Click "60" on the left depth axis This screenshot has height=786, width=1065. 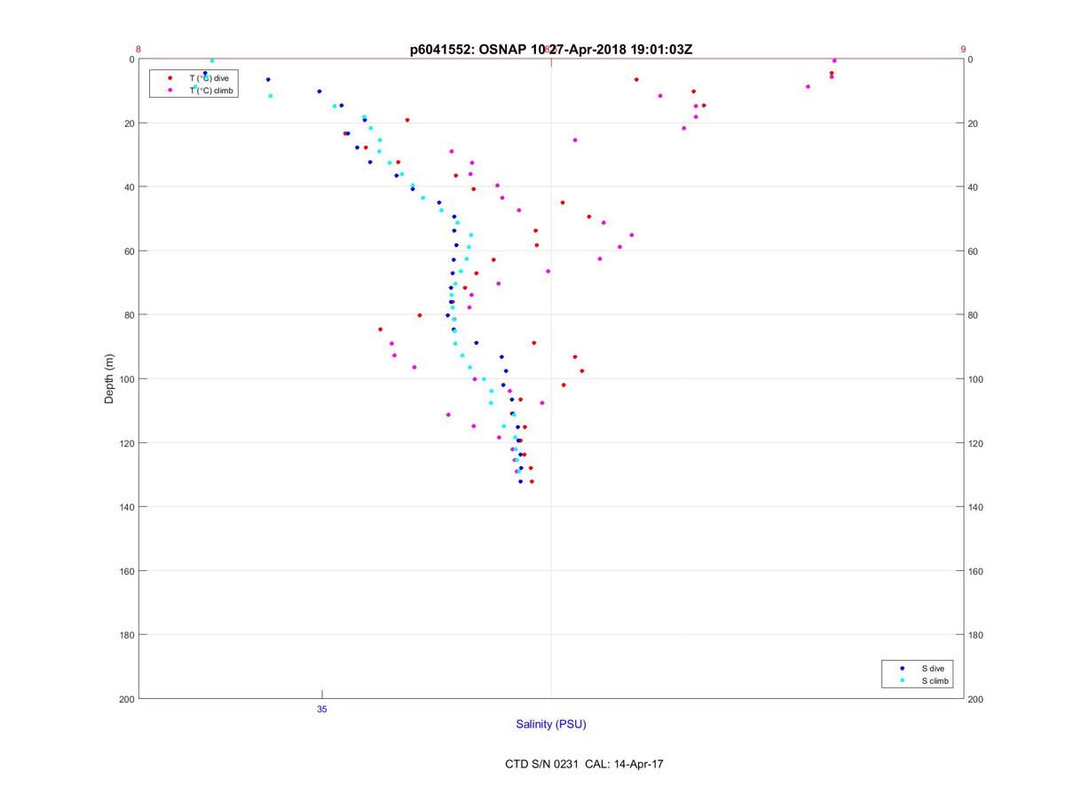coord(128,251)
